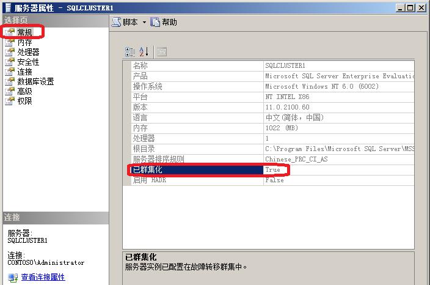Click the 帮助 (Help) button
This screenshot has height=285, width=430.
[164, 22]
